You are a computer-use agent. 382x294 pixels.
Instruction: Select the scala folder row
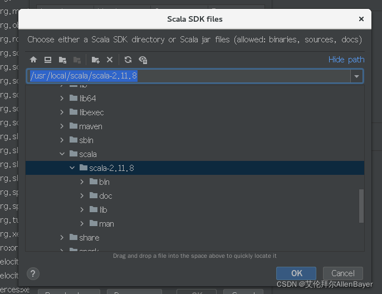pyautogui.click(x=195, y=154)
